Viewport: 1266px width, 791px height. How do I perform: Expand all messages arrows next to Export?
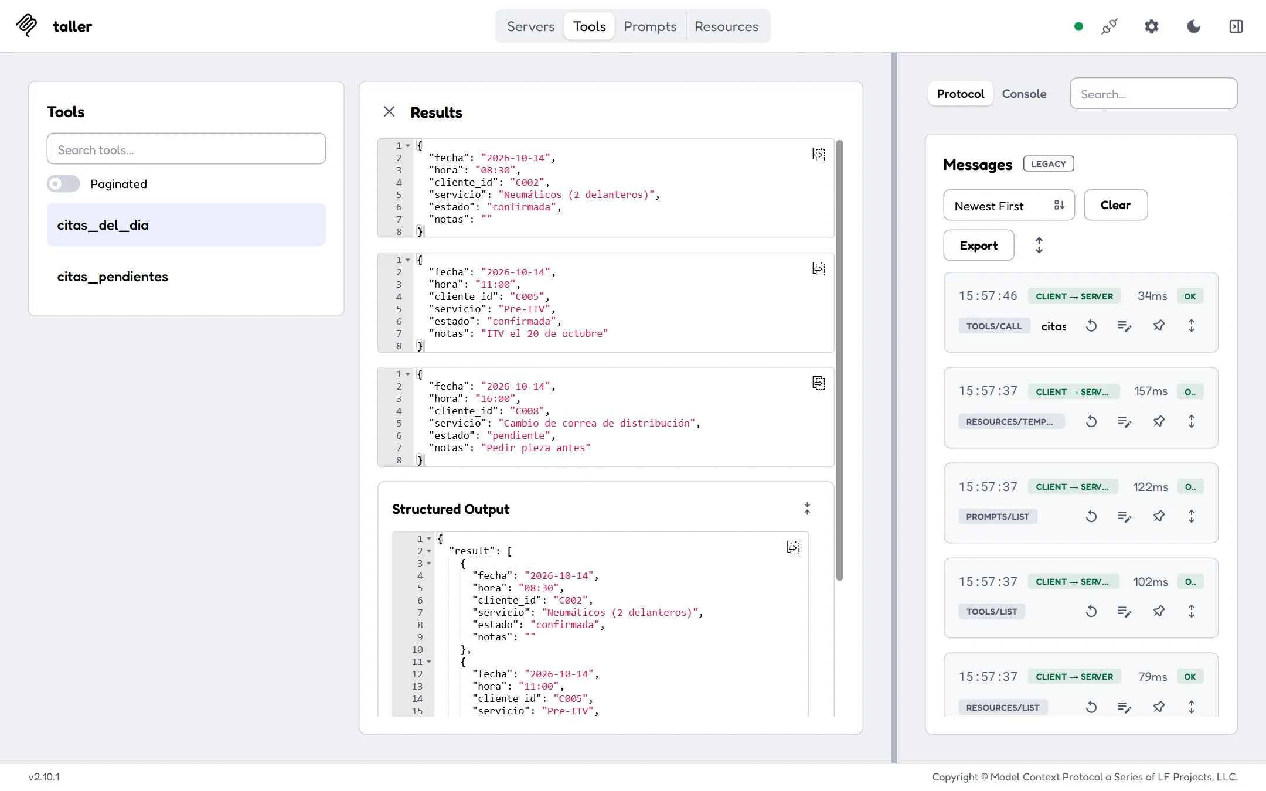[x=1039, y=246]
